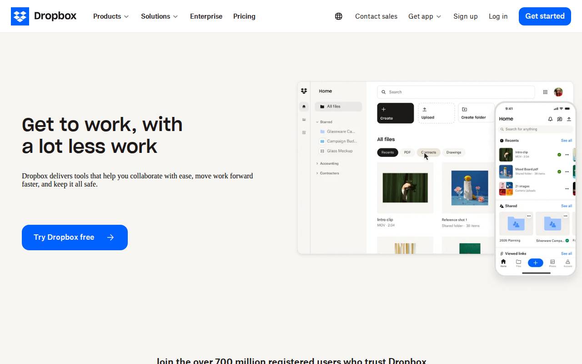
Task: Open the Intro clip thumbnail in All files
Action: [x=405, y=187]
